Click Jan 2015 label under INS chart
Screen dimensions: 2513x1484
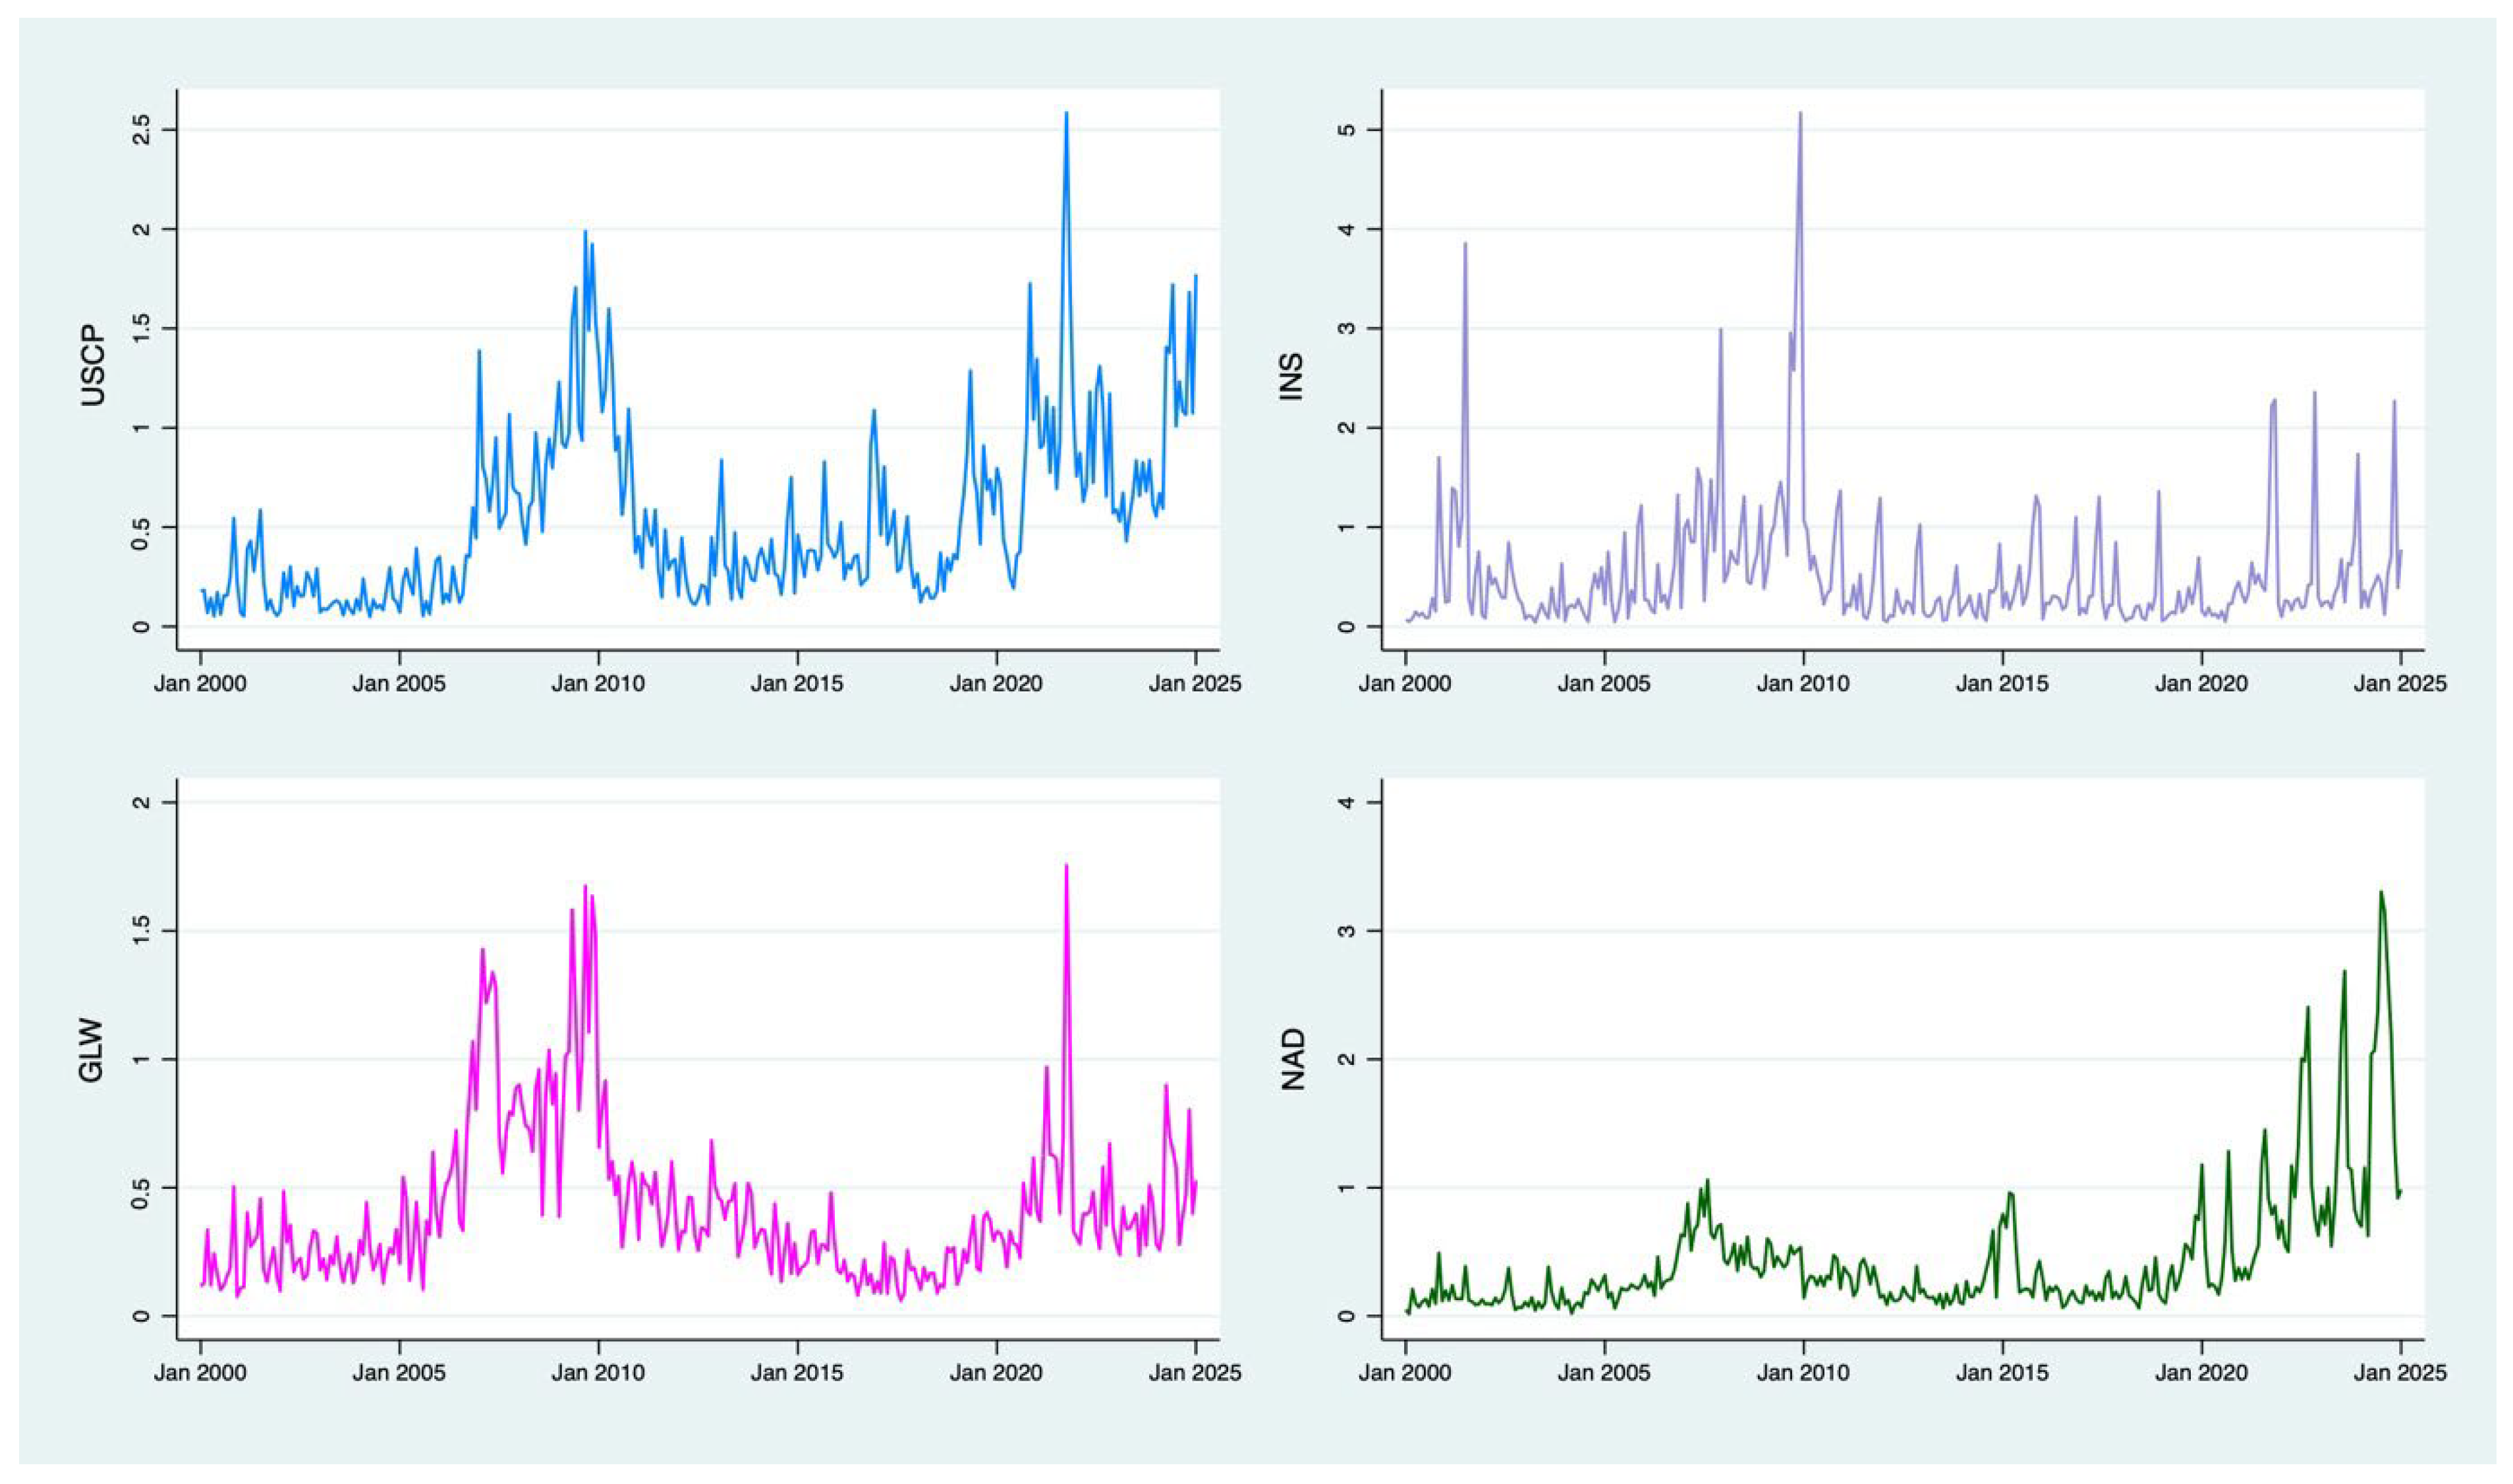pyautogui.click(x=2002, y=683)
